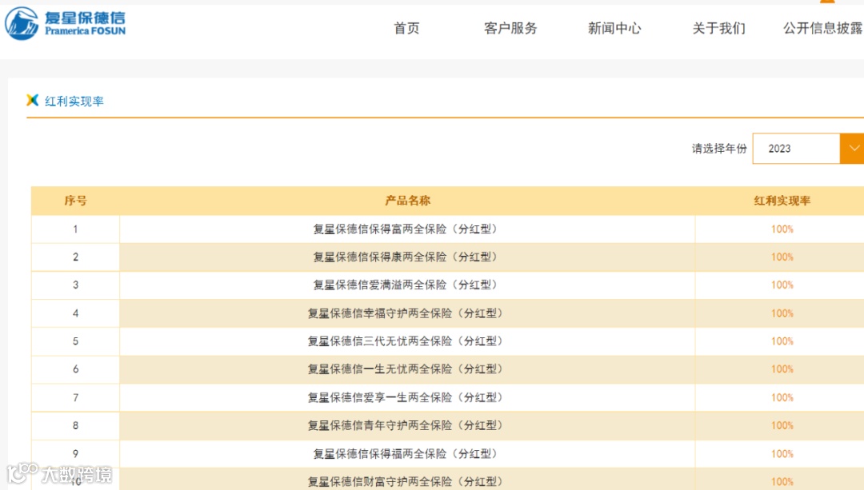Screen dimensions: 864x490
Task: Click the 100% value for 财富守护 row
Action: point(782,482)
